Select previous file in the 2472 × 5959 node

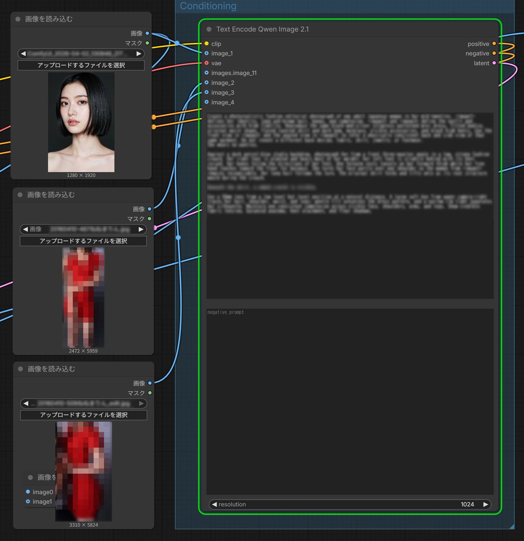coord(26,229)
